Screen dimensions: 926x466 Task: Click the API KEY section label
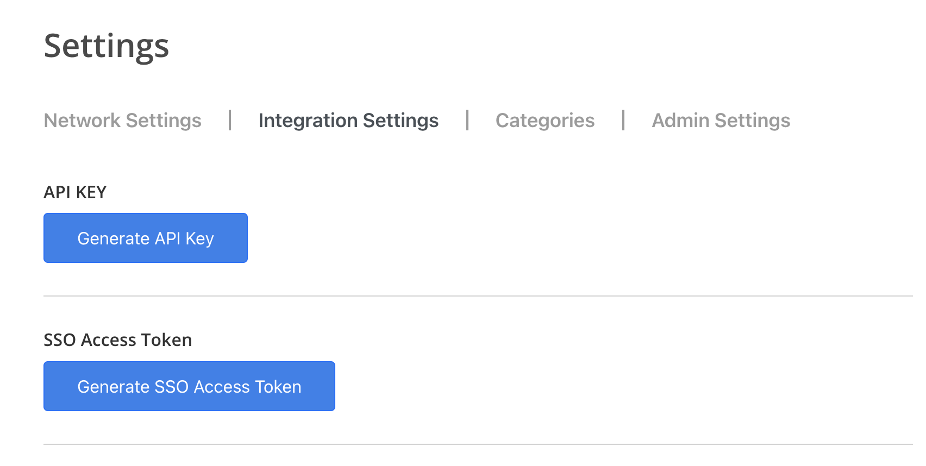coord(75,192)
